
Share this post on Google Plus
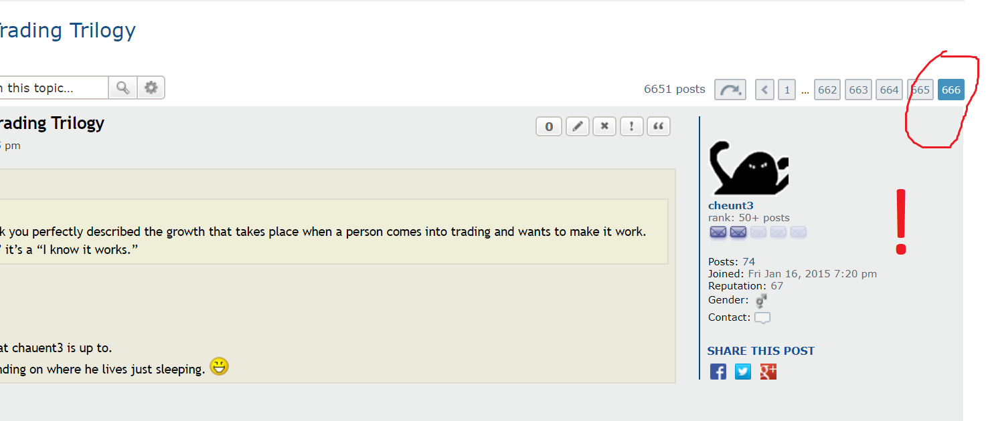click(768, 372)
